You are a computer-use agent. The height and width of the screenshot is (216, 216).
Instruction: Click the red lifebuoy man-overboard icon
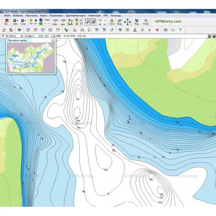pyautogui.click(x=157, y=30)
